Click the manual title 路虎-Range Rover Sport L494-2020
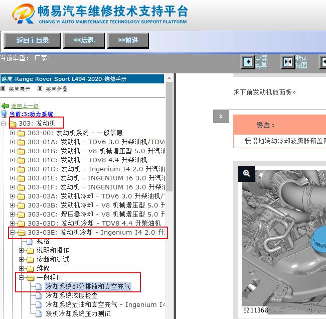The height and width of the screenshot is (319, 326). point(64,79)
